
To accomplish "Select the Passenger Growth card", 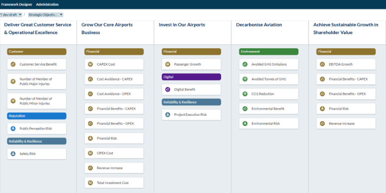I will [192, 64].
